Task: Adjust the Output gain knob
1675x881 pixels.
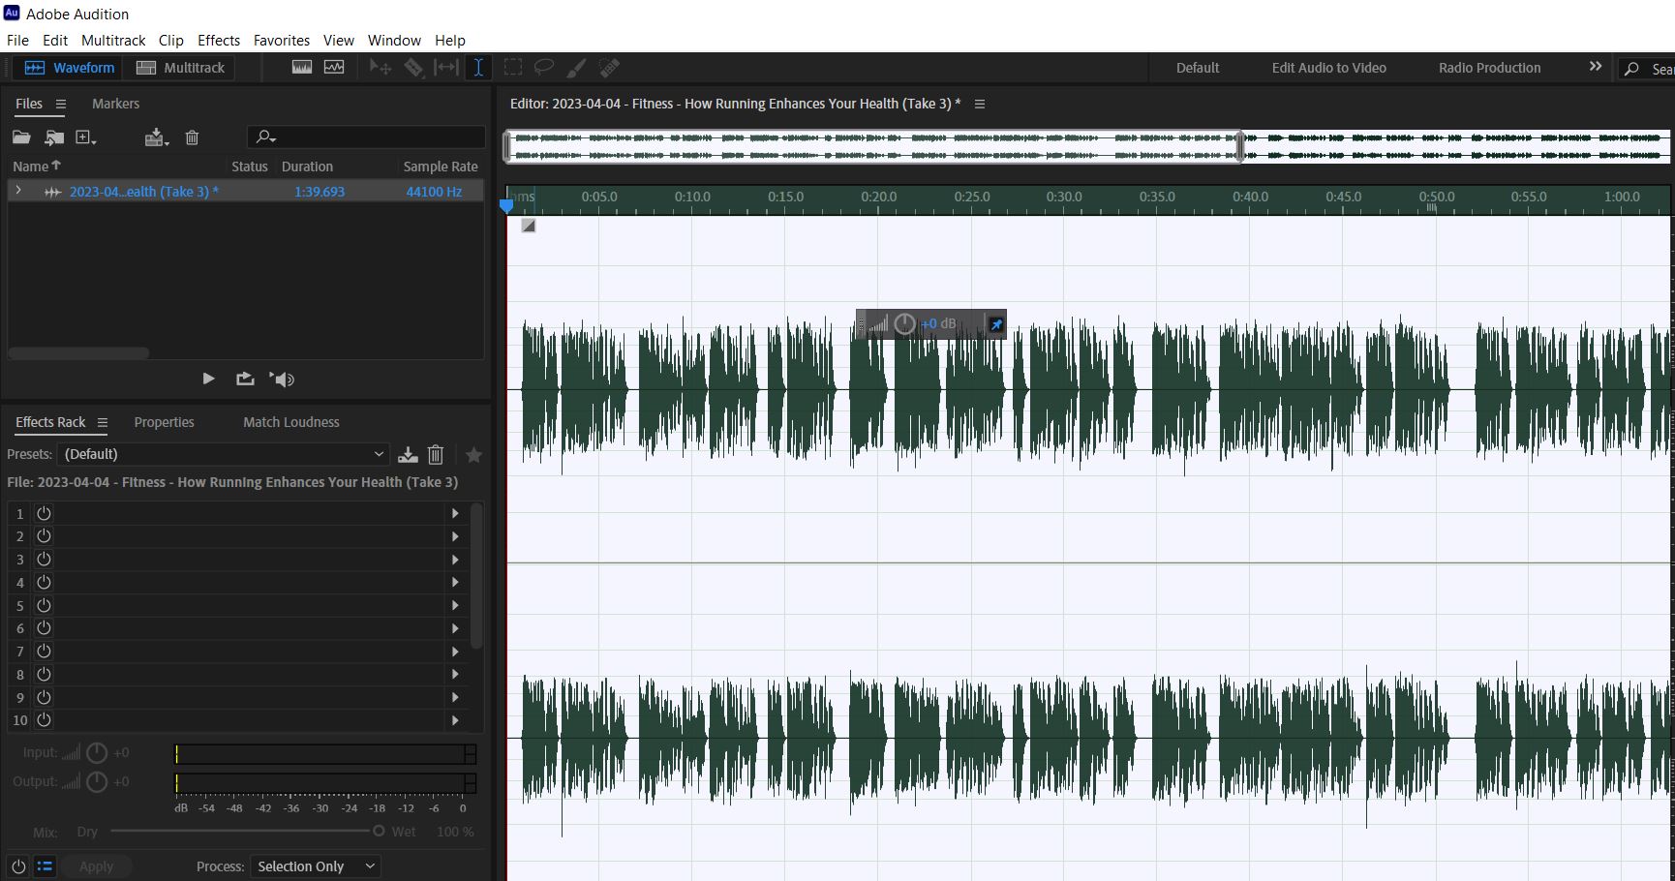Action: click(97, 781)
